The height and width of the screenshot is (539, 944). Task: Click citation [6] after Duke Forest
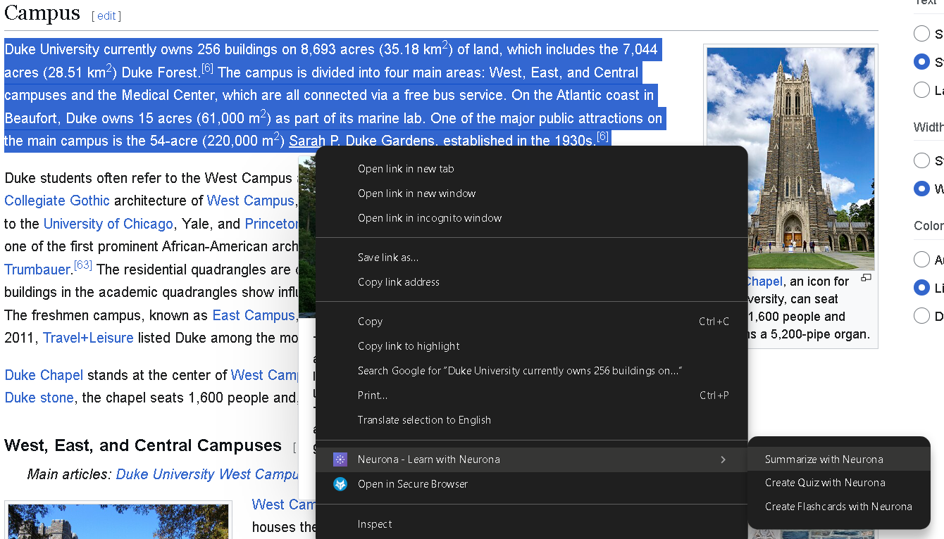(207, 68)
